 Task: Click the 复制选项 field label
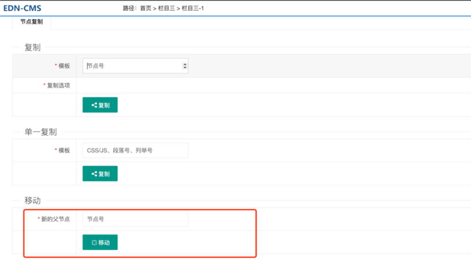coord(58,85)
